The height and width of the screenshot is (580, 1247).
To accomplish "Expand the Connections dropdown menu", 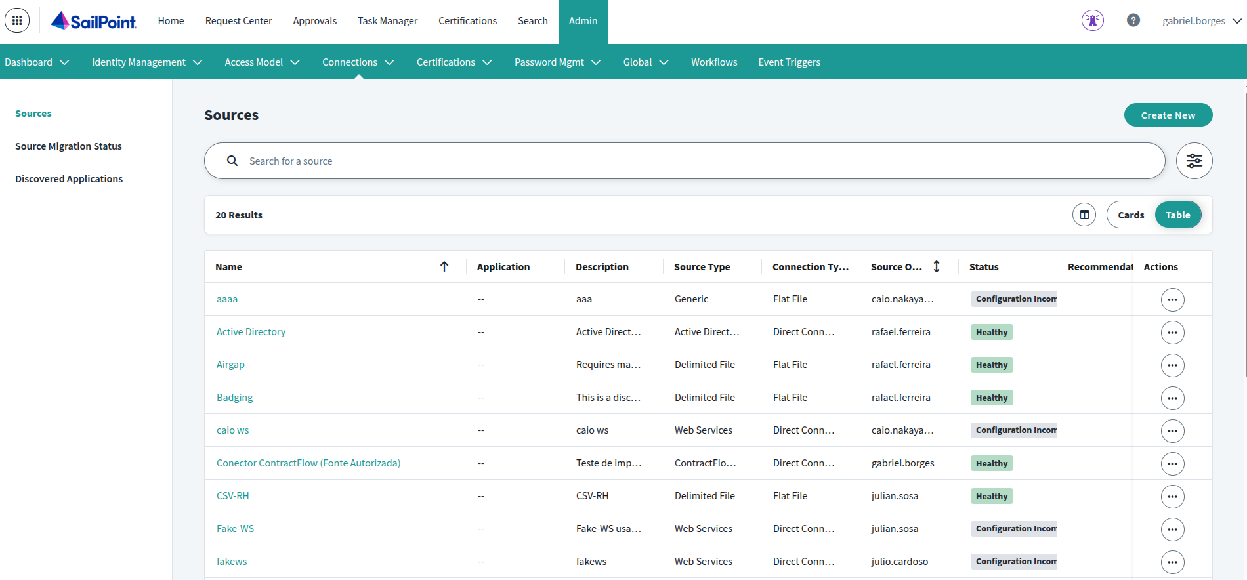I will point(358,62).
